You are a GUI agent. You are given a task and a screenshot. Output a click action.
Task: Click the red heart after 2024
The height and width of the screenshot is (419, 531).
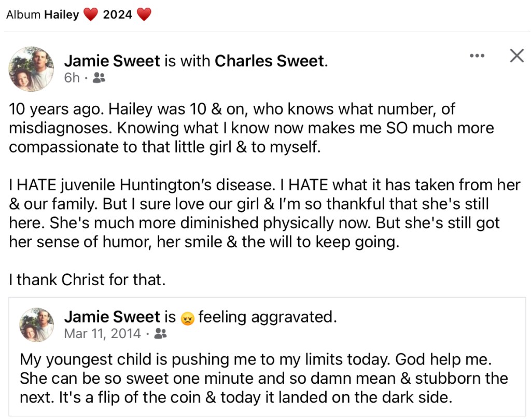(144, 15)
